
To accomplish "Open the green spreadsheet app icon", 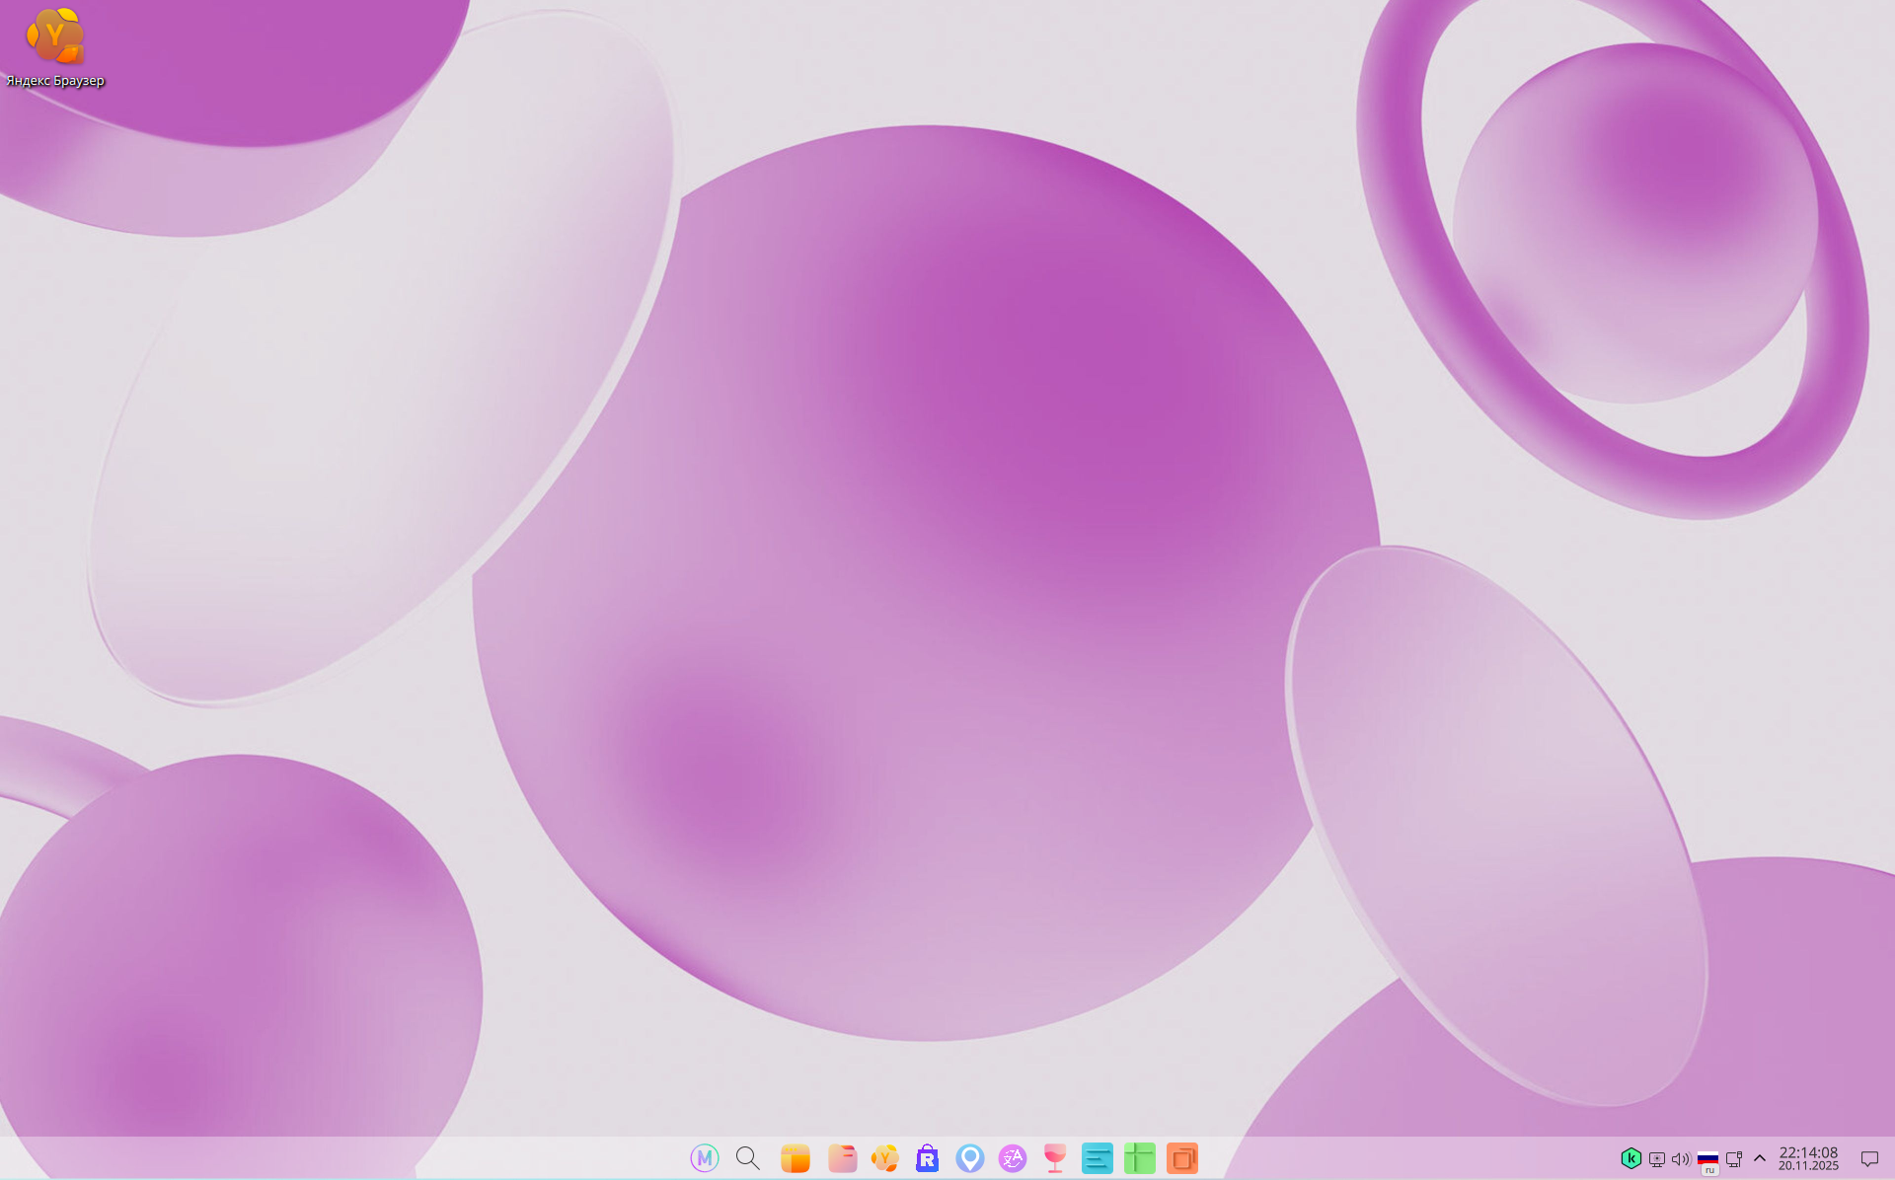I will [1140, 1158].
